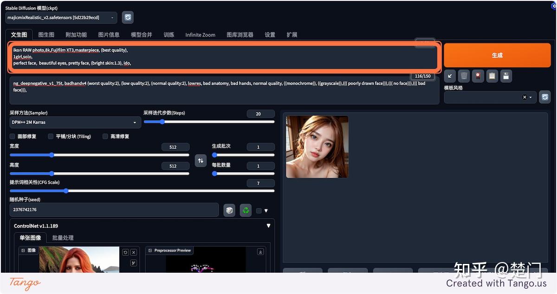Screen dimensions: 557x294
Task: Collapse the ControlNet v1.1.189 panel
Action: coord(268,225)
